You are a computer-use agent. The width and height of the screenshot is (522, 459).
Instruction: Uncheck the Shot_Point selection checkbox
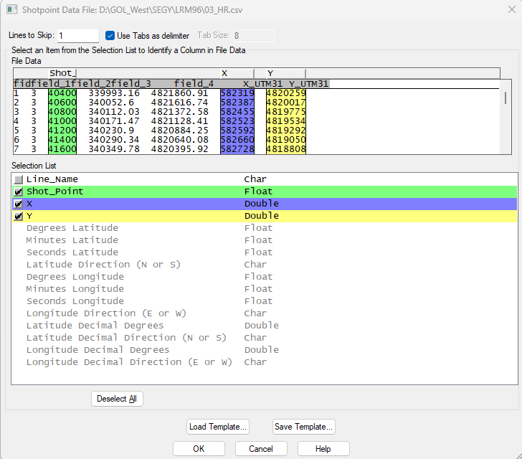19,191
